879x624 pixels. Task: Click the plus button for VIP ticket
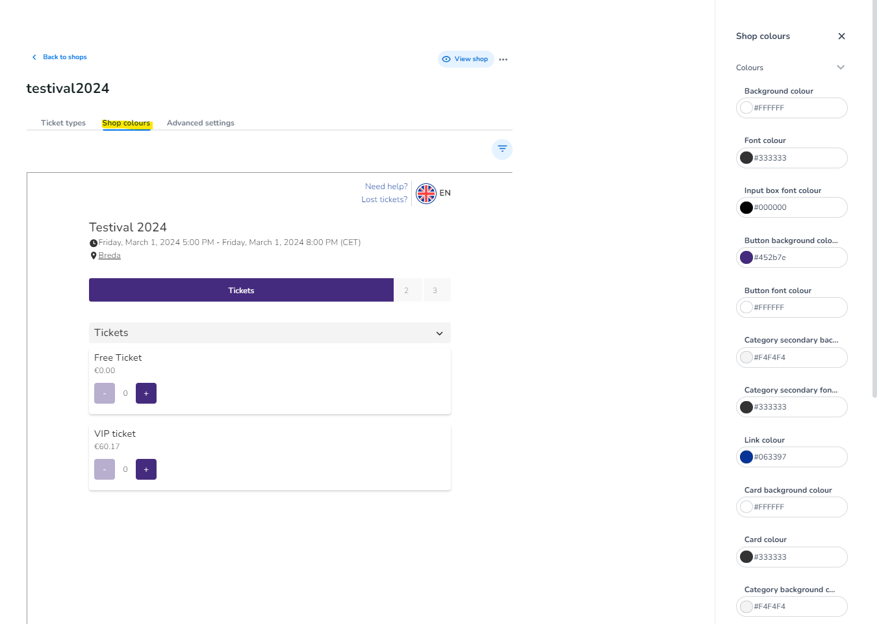(146, 469)
